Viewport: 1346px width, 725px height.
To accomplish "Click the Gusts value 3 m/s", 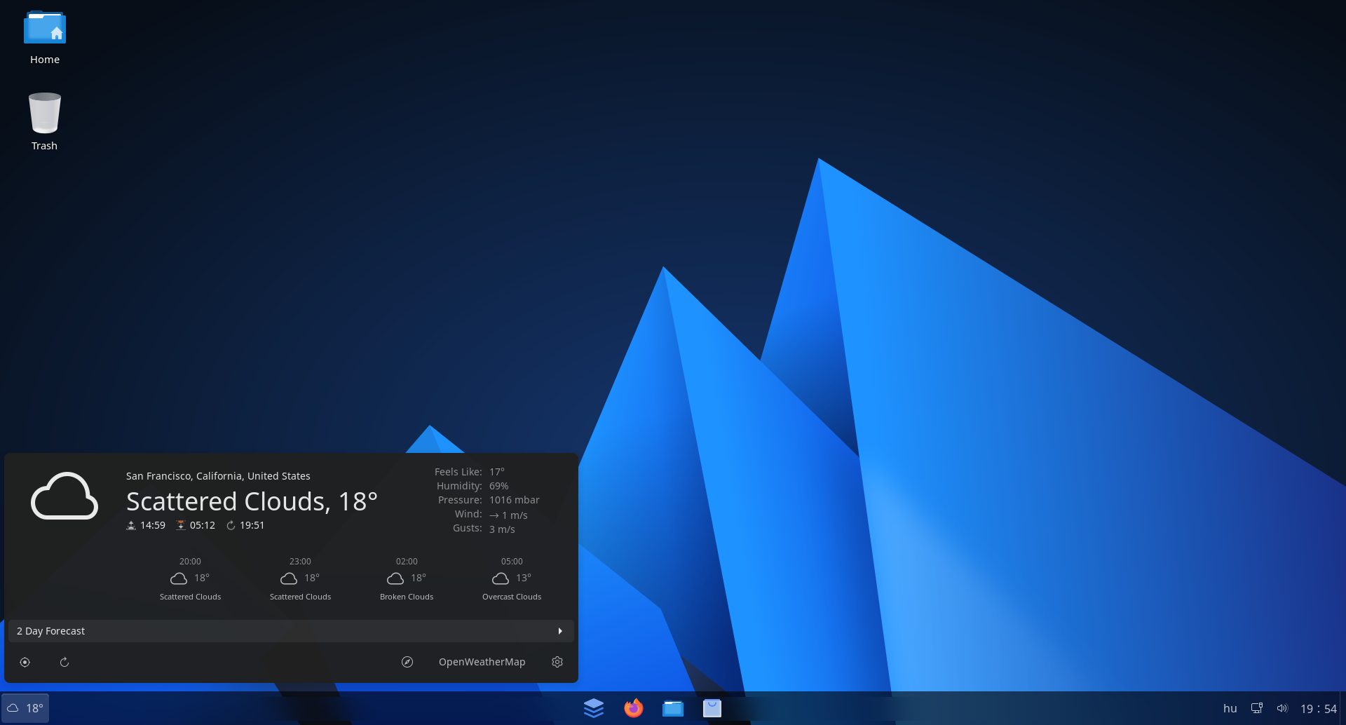I will [x=502, y=529].
